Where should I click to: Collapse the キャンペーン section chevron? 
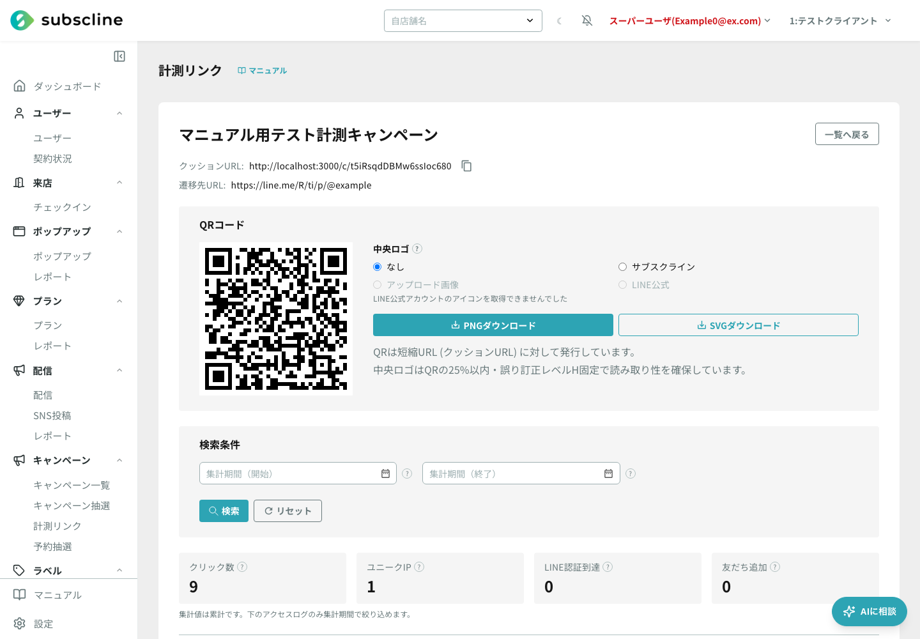pos(119,460)
